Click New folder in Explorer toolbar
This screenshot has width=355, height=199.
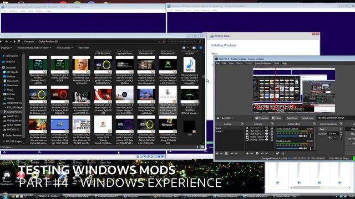84,48
